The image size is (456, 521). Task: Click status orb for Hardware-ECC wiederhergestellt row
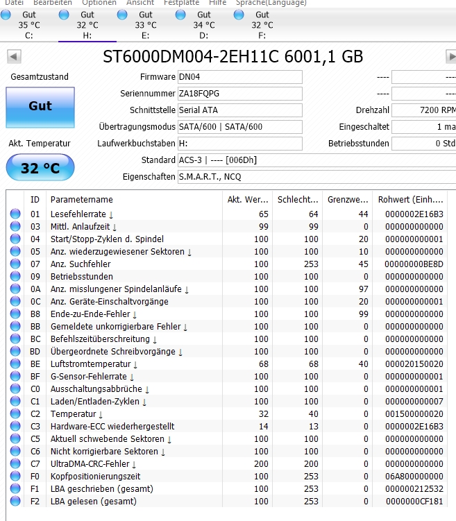(x=15, y=426)
